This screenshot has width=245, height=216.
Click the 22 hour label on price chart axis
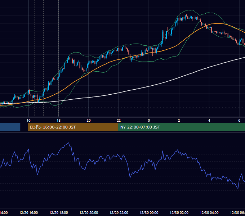click(119, 121)
